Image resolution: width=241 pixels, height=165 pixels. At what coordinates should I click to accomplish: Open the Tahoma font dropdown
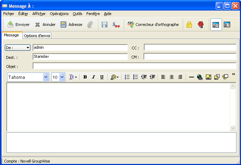point(46,77)
